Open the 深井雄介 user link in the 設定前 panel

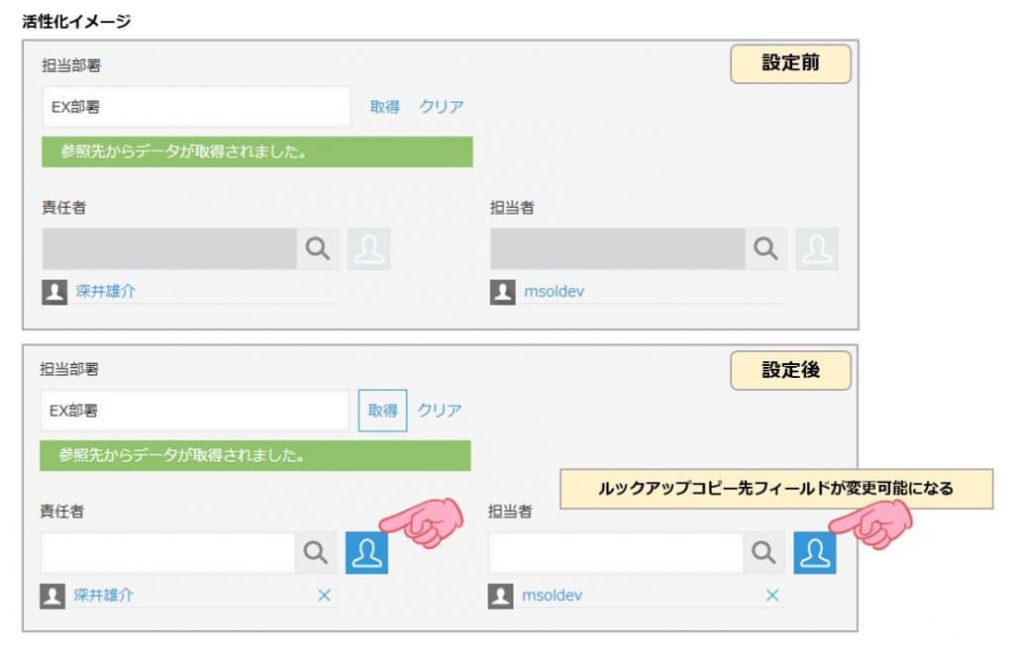105,292
